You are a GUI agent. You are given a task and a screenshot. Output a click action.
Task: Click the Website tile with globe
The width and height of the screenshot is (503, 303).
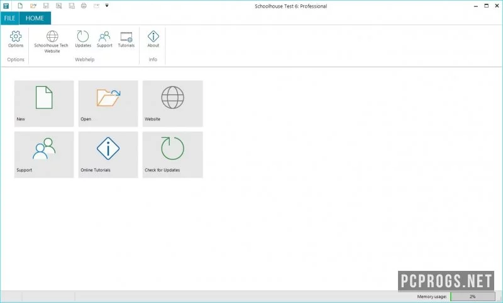point(172,103)
